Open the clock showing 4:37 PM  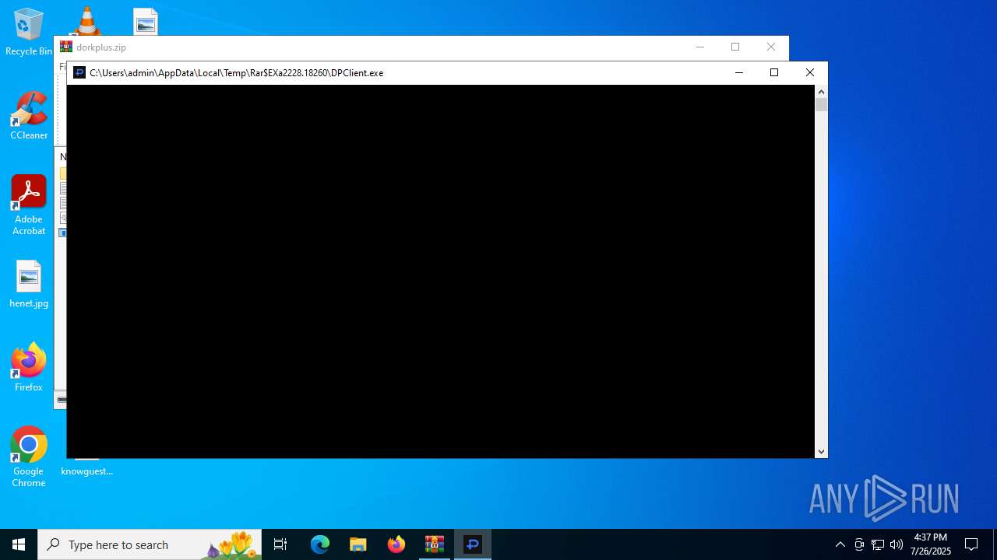(x=930, y=544)
